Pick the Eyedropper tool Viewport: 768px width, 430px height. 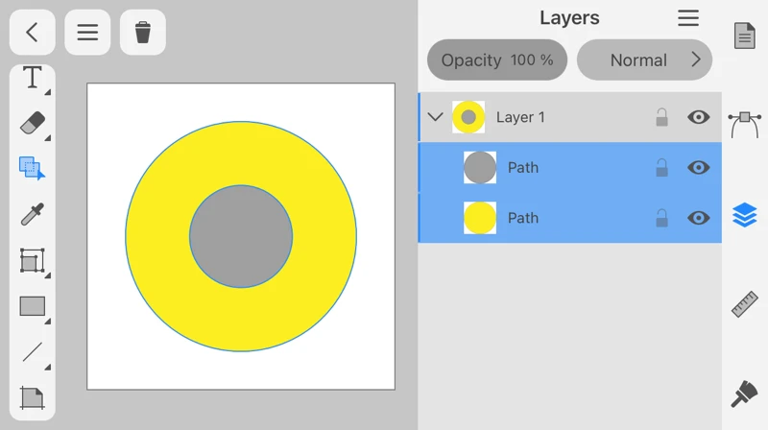tap(33, 214)
